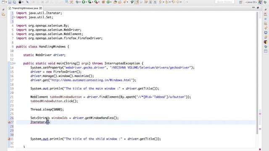Click 'Iterator' on line 27
269x151 pixels.
coord(37,122)
